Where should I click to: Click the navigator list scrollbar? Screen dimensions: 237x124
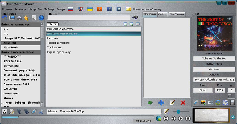(42, 64)
